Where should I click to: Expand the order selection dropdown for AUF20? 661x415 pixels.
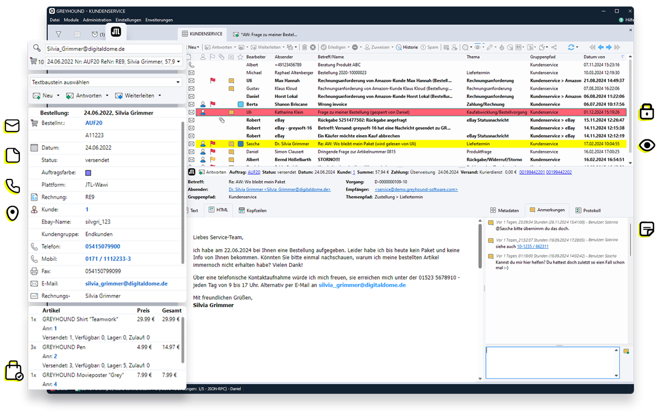(x=178, y=62)
